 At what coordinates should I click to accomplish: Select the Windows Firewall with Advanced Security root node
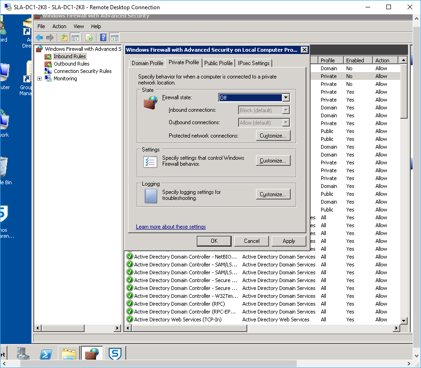click(x=79, y=49)
